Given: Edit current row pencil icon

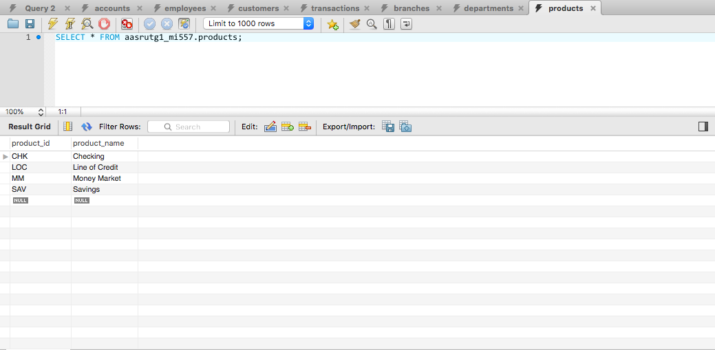Looking at the screenshot, I should [270, 127].
